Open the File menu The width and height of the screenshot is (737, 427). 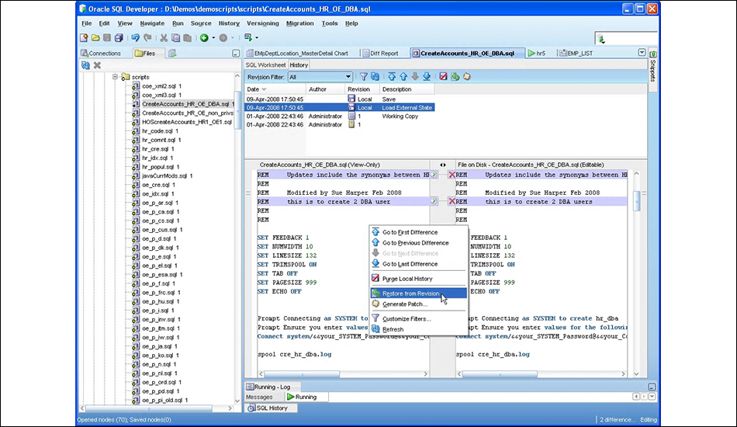[x=86, y=23]
